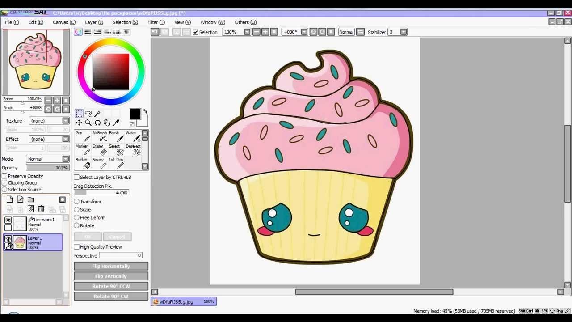Expand the blending Mode dropdown
The image size is (572, 322).
pyautogui.click(x=48, y=159)
